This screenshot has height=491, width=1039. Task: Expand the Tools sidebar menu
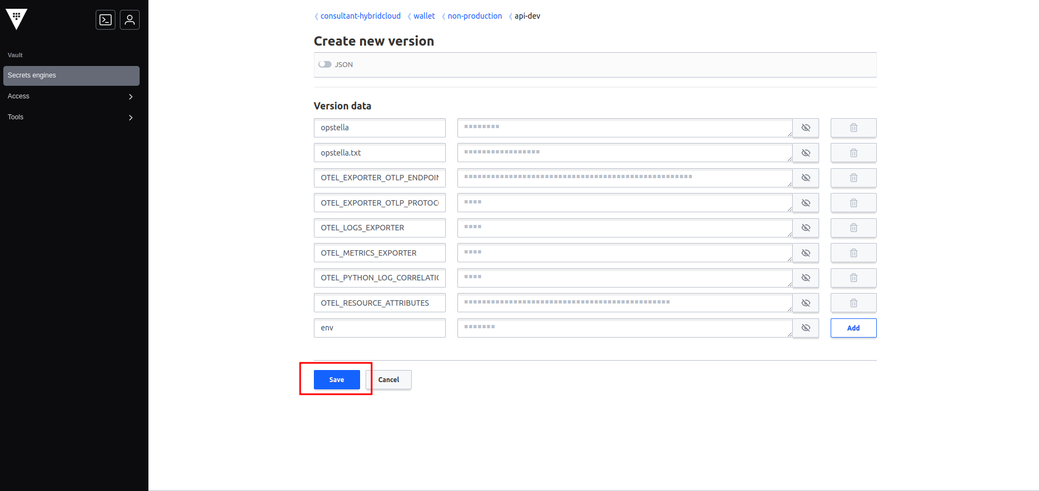[x=71, y=117]
